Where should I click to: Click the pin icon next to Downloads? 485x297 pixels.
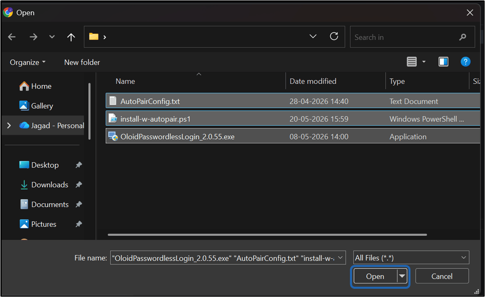coord(79,185)
